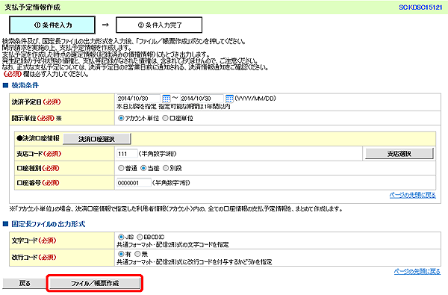The width and height of the screenshot is (448, 295).
Task: Focus the 口座番号 input field
Action: pos(134,183)
